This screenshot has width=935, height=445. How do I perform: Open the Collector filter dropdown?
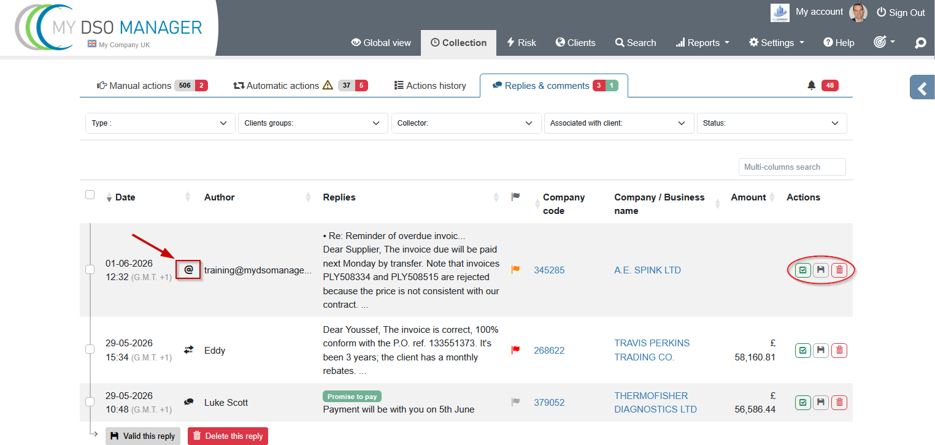(x=466, y=123)
